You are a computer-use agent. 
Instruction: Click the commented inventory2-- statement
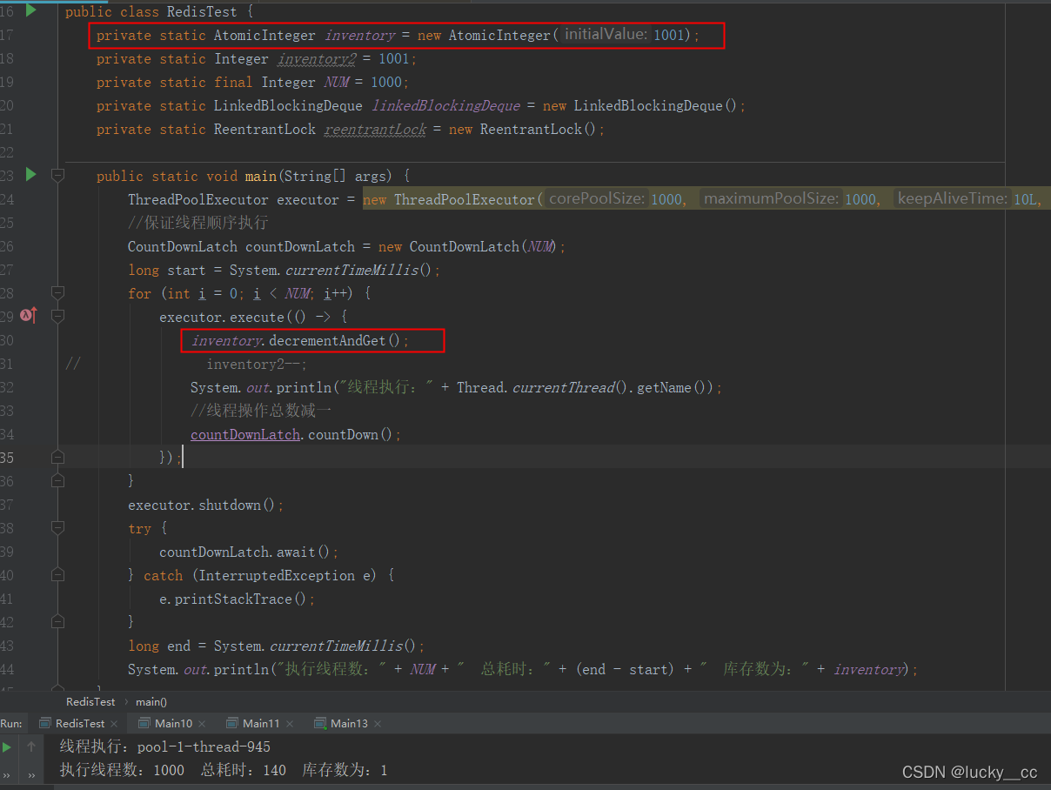257,364
